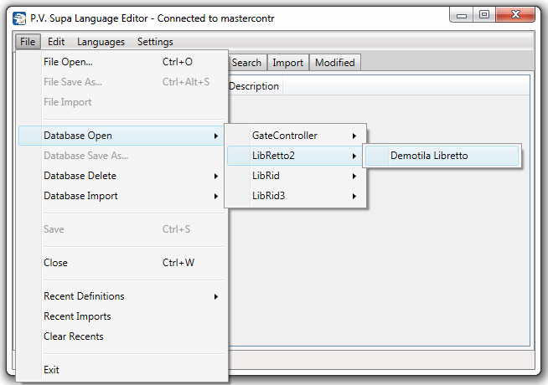Open the LibRid3 database submenu

[269, 196]
